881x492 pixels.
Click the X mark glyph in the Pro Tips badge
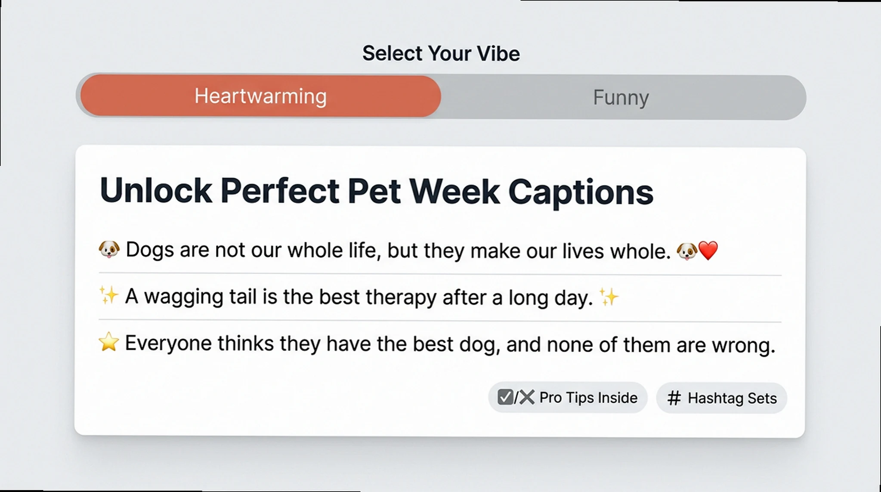pyautogui.click(x=527, y=397)
